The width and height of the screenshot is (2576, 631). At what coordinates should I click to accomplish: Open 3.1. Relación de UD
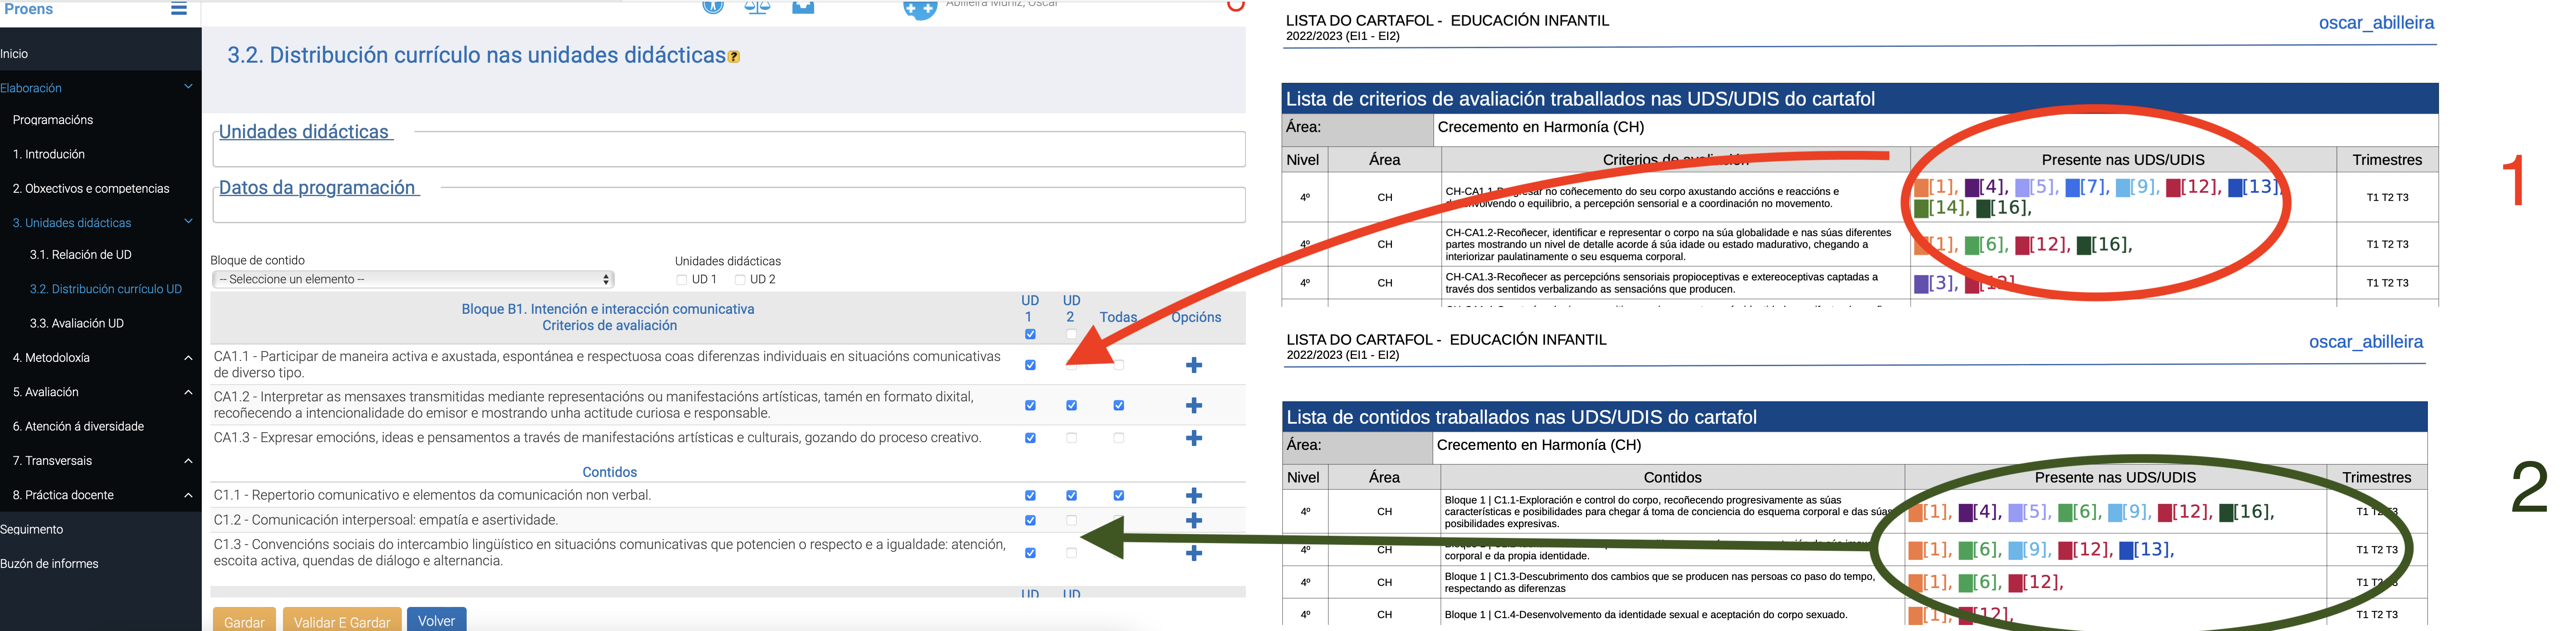[x=81, y=254]
